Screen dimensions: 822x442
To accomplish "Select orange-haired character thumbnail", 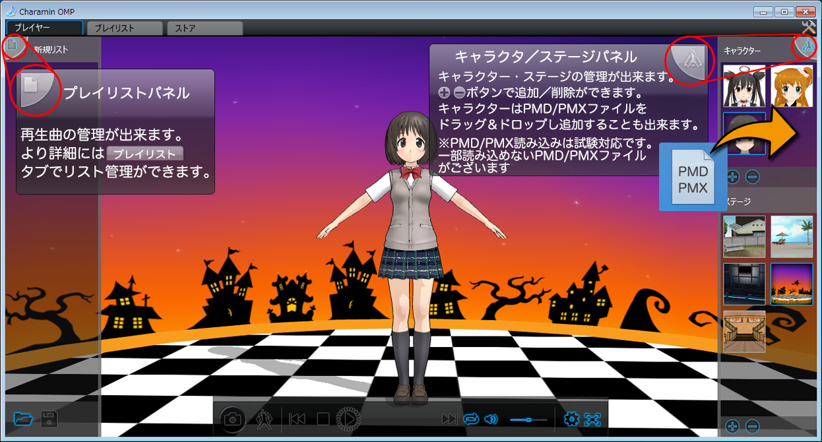I will (792, 86).
